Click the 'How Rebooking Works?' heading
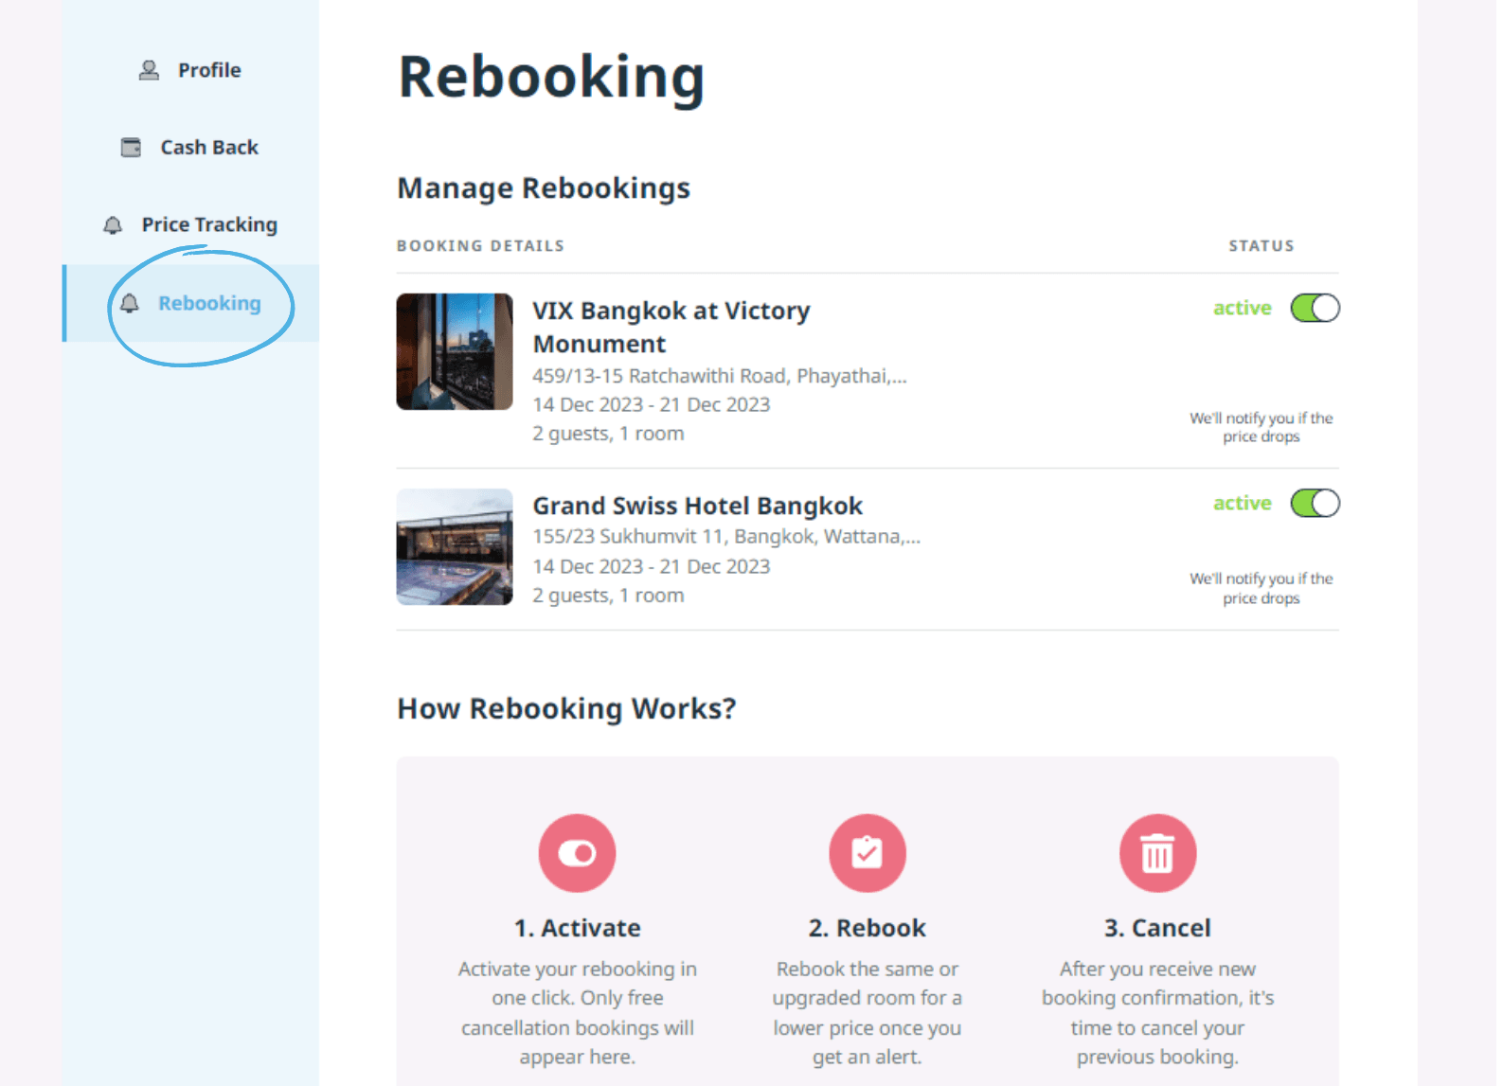This screenshot has width=1503, height=1086. 566,708
